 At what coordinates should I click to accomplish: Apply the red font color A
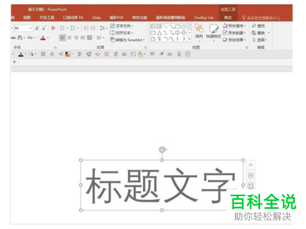[43, 38]
